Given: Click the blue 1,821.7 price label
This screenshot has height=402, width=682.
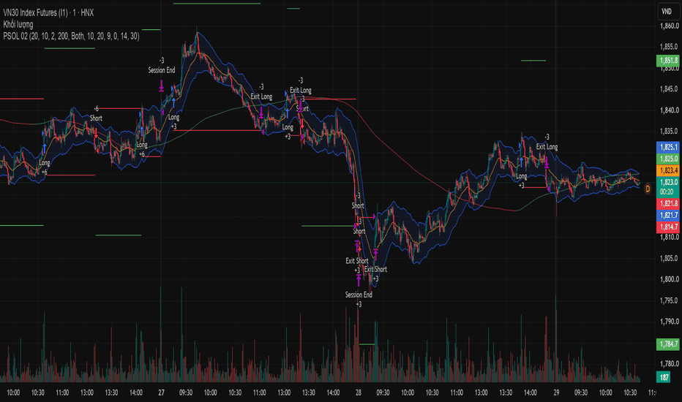Looking at the screenshot, I should point(668,215).
